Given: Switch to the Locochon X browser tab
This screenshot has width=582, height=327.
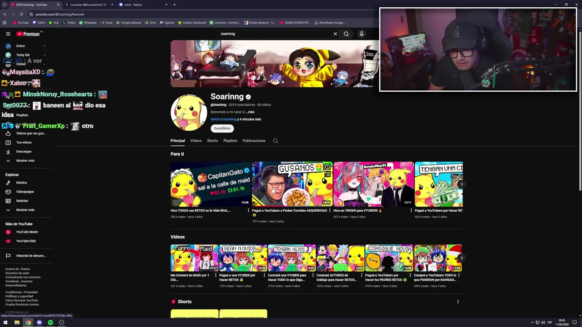Looking at the screenshot, I should pyautogui.click(x=89, y=5).
